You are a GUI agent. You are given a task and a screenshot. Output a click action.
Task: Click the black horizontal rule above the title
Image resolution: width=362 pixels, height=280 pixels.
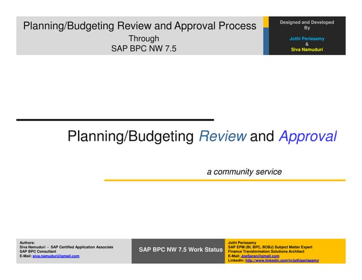pos(115,120)
